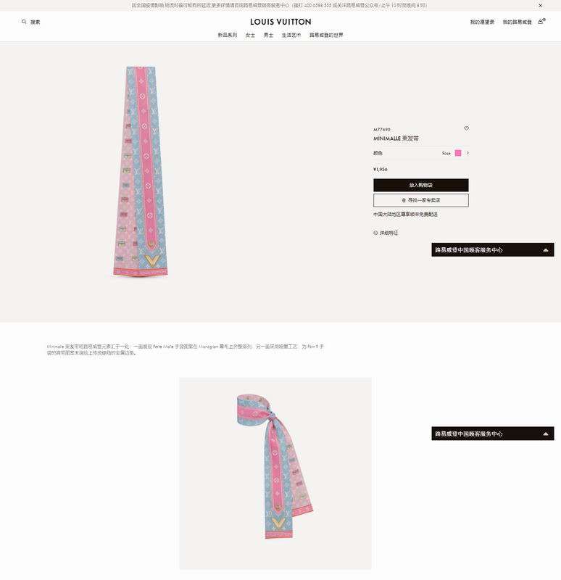Open the 男士 menu
This screenshot has width=561, height=580.
[x=268, y=35]
